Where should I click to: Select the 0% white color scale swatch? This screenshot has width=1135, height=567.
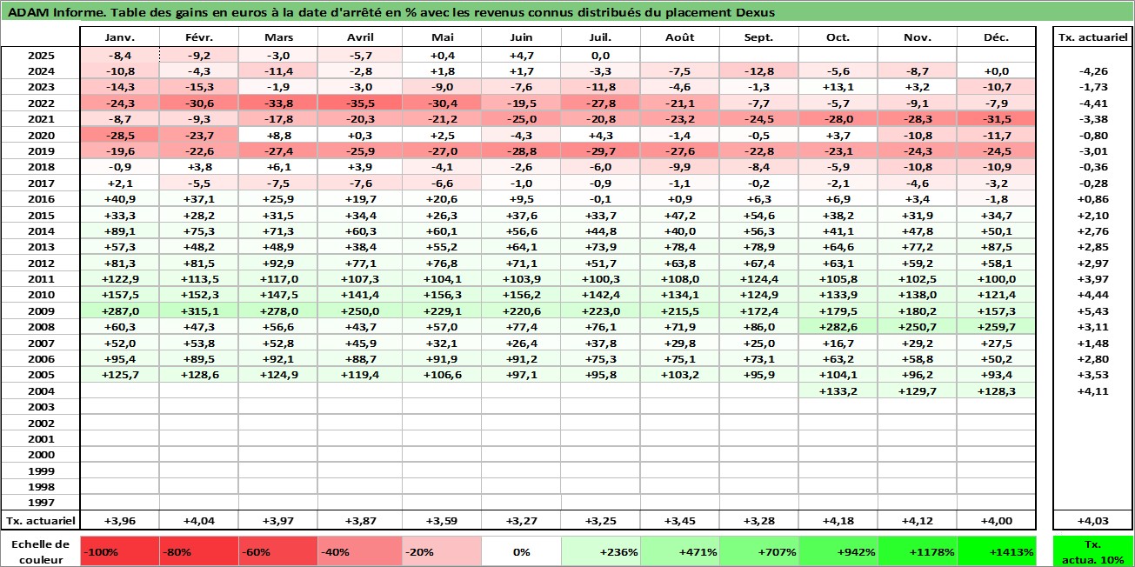pyautogui.click(x=520, y=551)
